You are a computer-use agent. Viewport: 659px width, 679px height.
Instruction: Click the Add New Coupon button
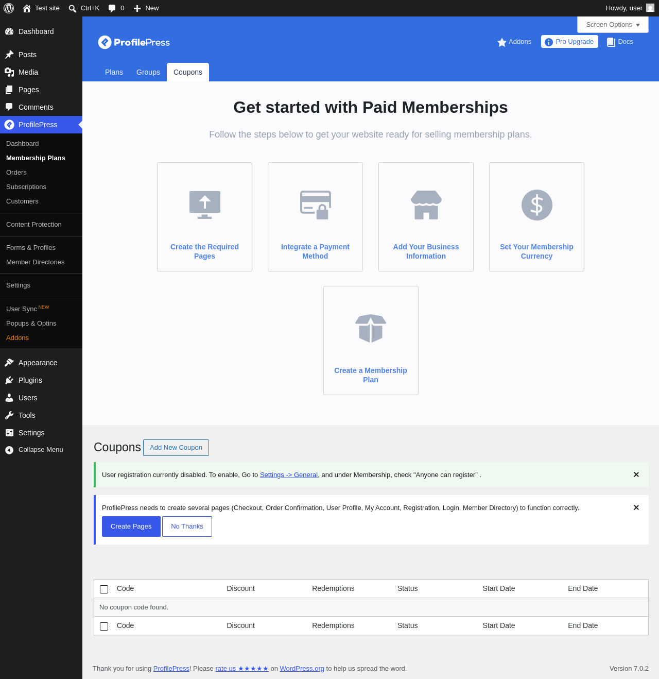pos(176,448)
